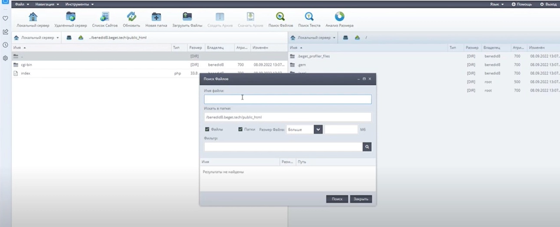The image size is (560, 227).
Task: Open the Инструменты menu
Action: 79,4
